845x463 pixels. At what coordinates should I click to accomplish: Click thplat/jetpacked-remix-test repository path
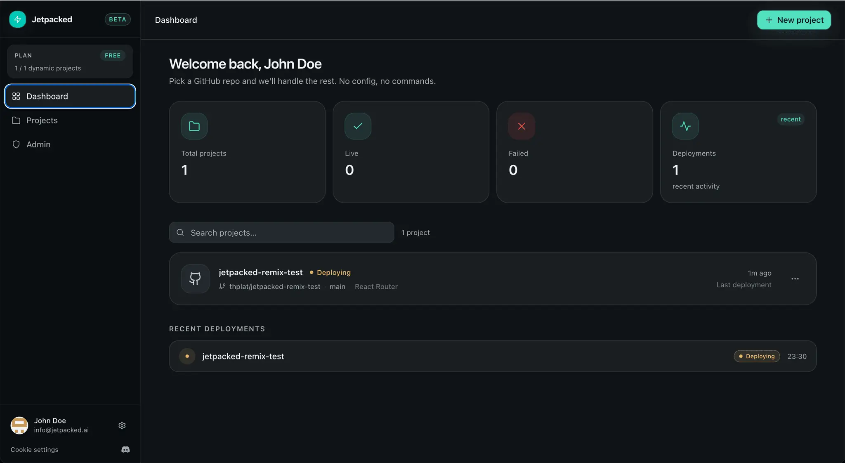275,286
